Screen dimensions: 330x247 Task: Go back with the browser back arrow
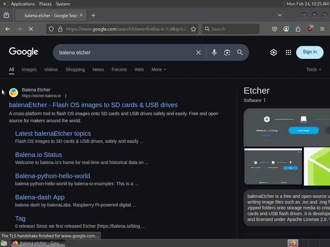[8, 29]
